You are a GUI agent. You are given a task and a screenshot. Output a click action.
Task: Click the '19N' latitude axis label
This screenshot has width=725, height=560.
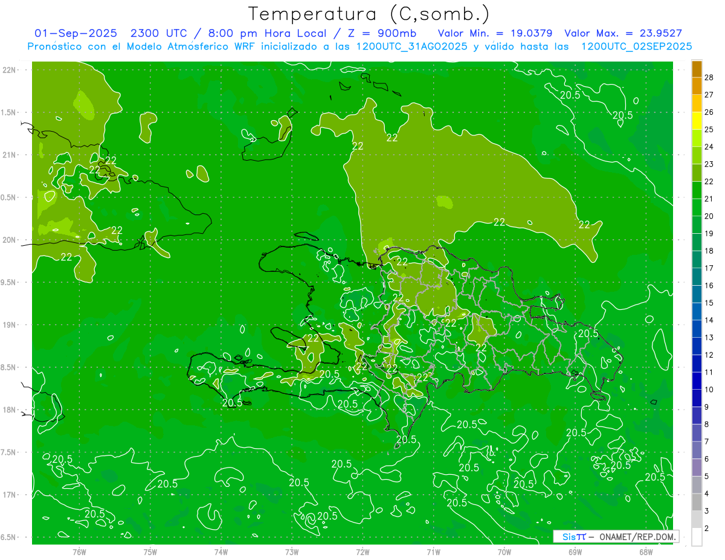[8, 324]
